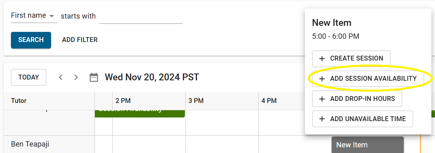The height and width of the screenshot is (153, 435).
Task: Choose ADD UNAVAILABLE TIME option
Action: click(362, 119)
